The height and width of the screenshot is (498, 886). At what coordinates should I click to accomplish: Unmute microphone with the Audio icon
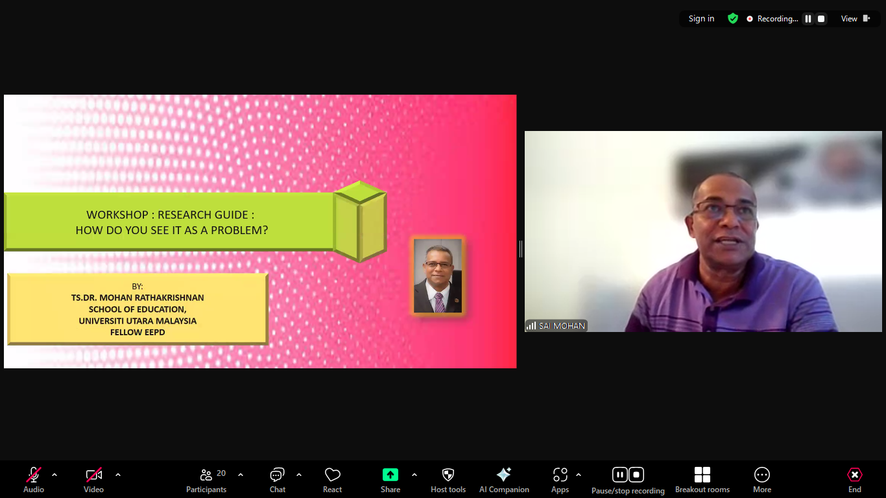[34, 475]
